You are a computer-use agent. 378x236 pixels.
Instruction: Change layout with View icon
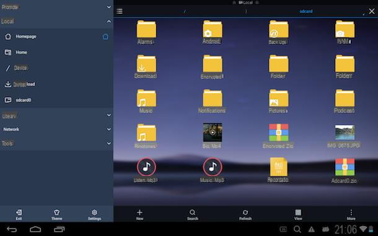[x=298, y=214]
